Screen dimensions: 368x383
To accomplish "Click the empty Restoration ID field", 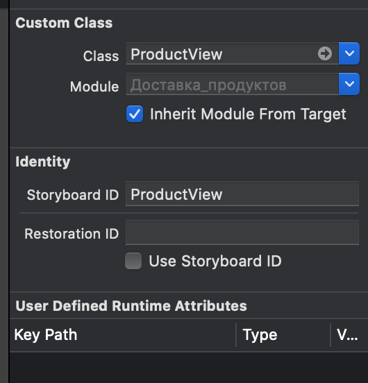I will coord(242,232).
